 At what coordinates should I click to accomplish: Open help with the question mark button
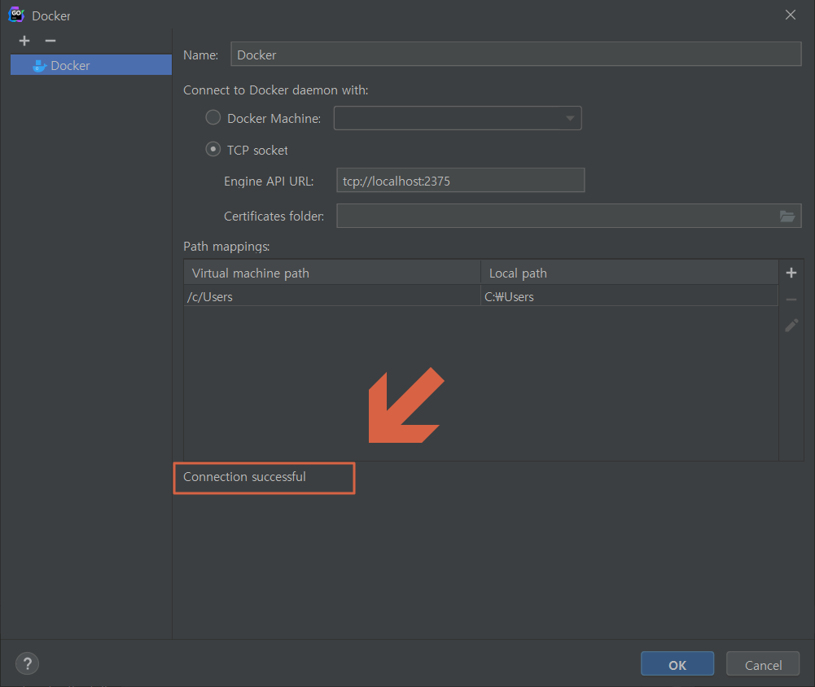27,663
